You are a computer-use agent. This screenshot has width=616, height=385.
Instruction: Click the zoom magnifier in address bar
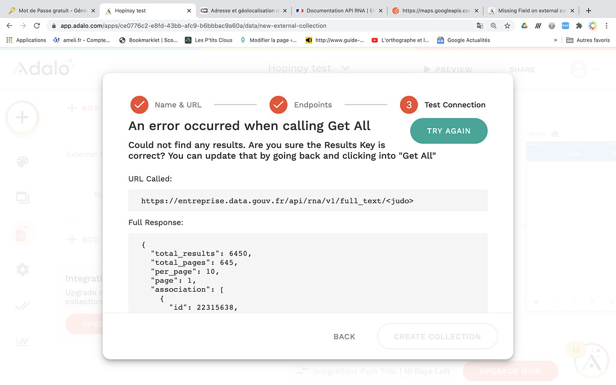click(493, 26)
